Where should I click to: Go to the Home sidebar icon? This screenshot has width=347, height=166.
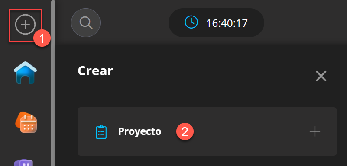click(x=26, y=73)
